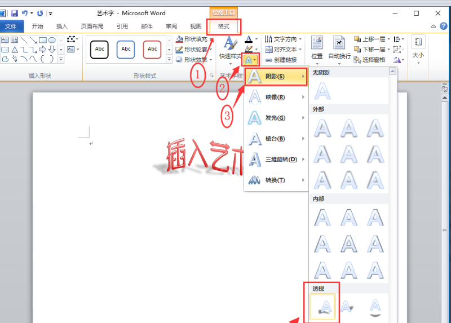Viewport: 451px width, 323px height.
Task: Open 形状效果 shape effects menu
Action: pos(194,60)
